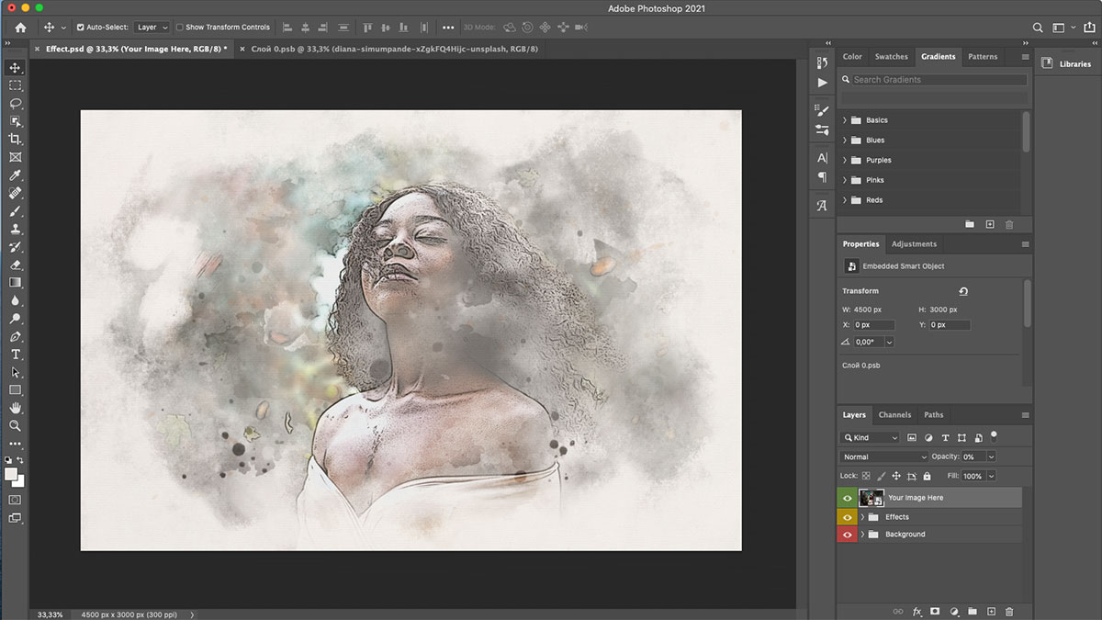Add a layer mask

tap(935, 611)
